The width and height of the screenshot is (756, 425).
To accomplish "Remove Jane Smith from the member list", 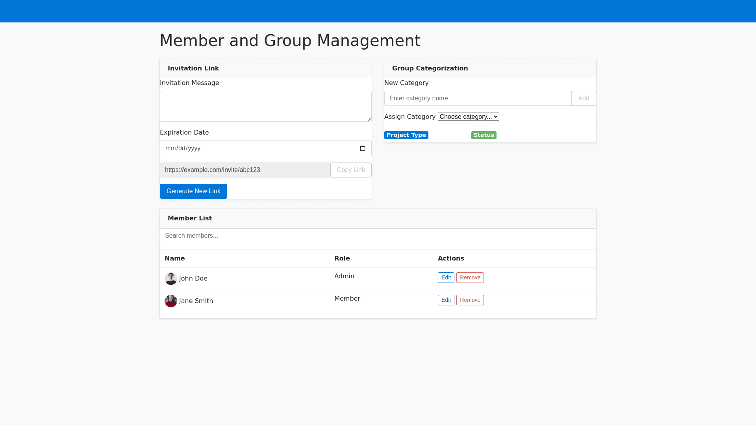I will coord(470,300).
